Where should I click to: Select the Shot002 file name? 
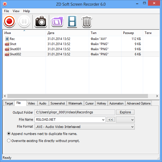(x=15, y=54)
